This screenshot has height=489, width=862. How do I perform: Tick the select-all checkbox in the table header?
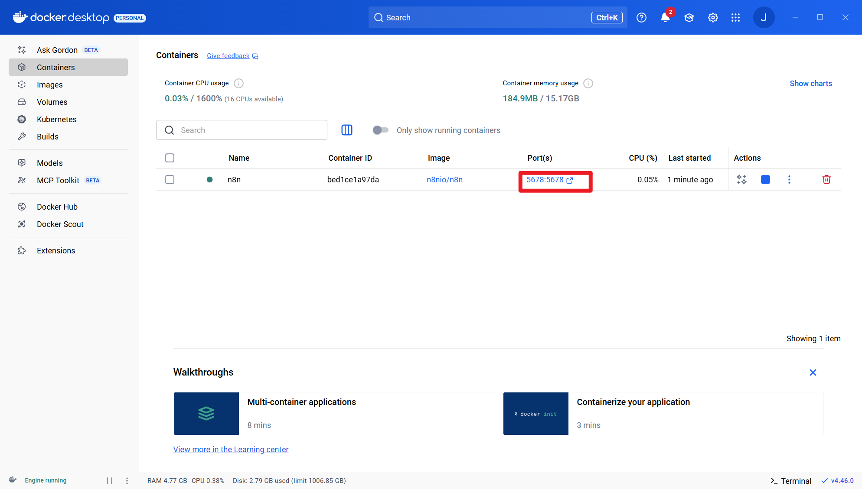170,158
